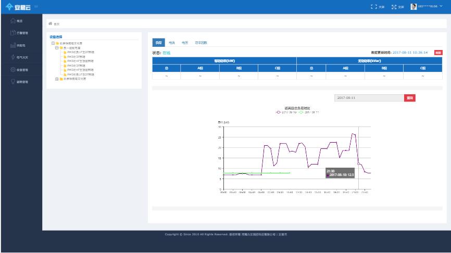Open the electrical fire sidebar icon

point(14,57)
